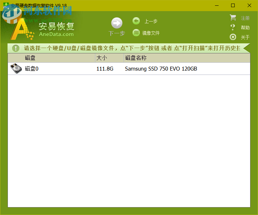Click the 下一步 text label

(x=117, y=33)
